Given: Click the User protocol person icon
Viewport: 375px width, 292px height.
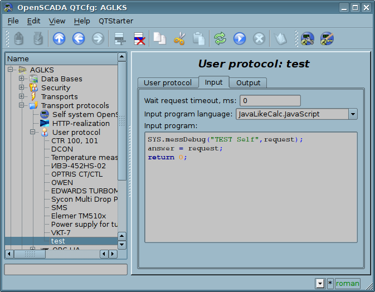Looking at the screenshot, I should (x=45, y=132).
